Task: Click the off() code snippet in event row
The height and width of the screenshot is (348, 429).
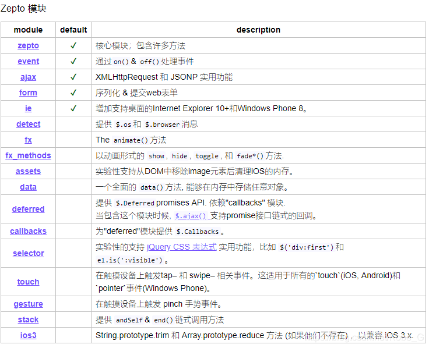Action: 149,62
